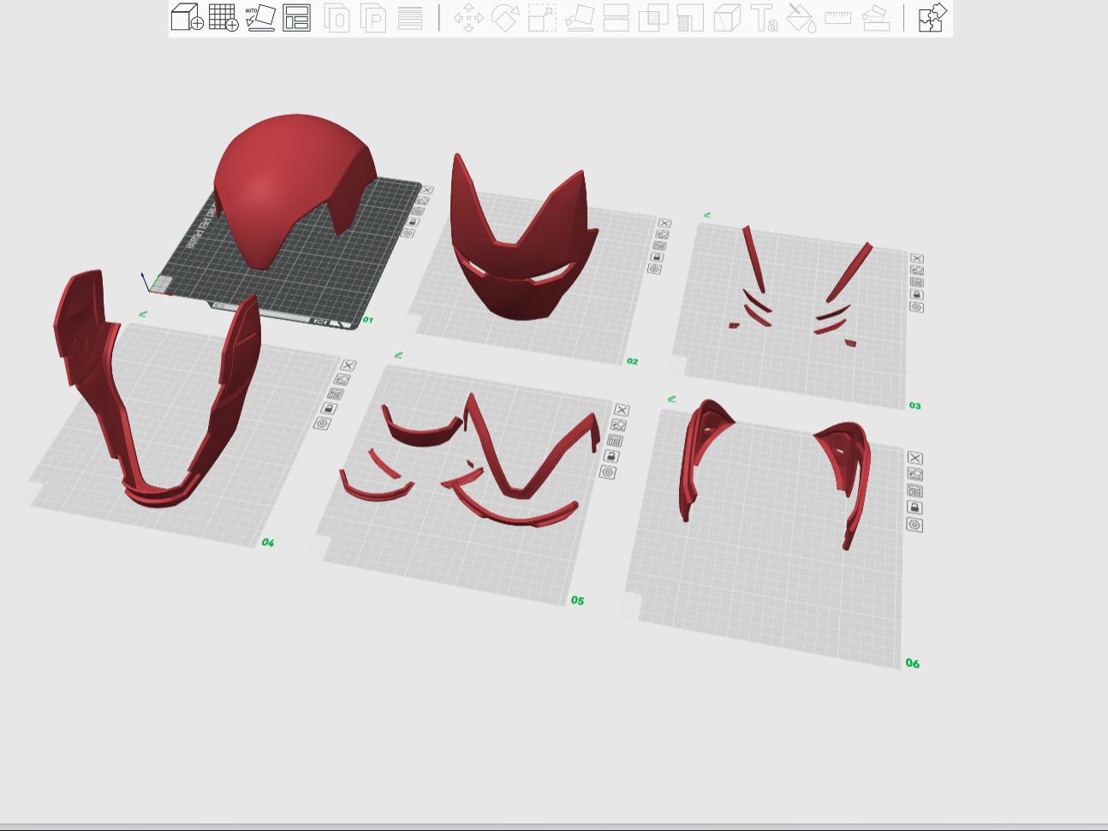
Task: Select the Rotate tool in toolbar
Action: [505, 18]
